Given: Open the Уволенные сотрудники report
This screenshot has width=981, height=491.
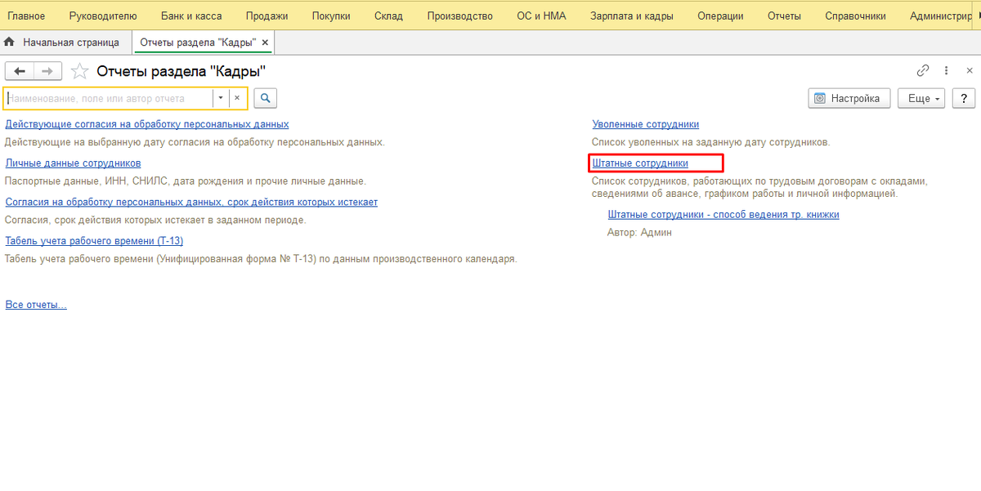Looking at the screenshot, I should [646, 124].
